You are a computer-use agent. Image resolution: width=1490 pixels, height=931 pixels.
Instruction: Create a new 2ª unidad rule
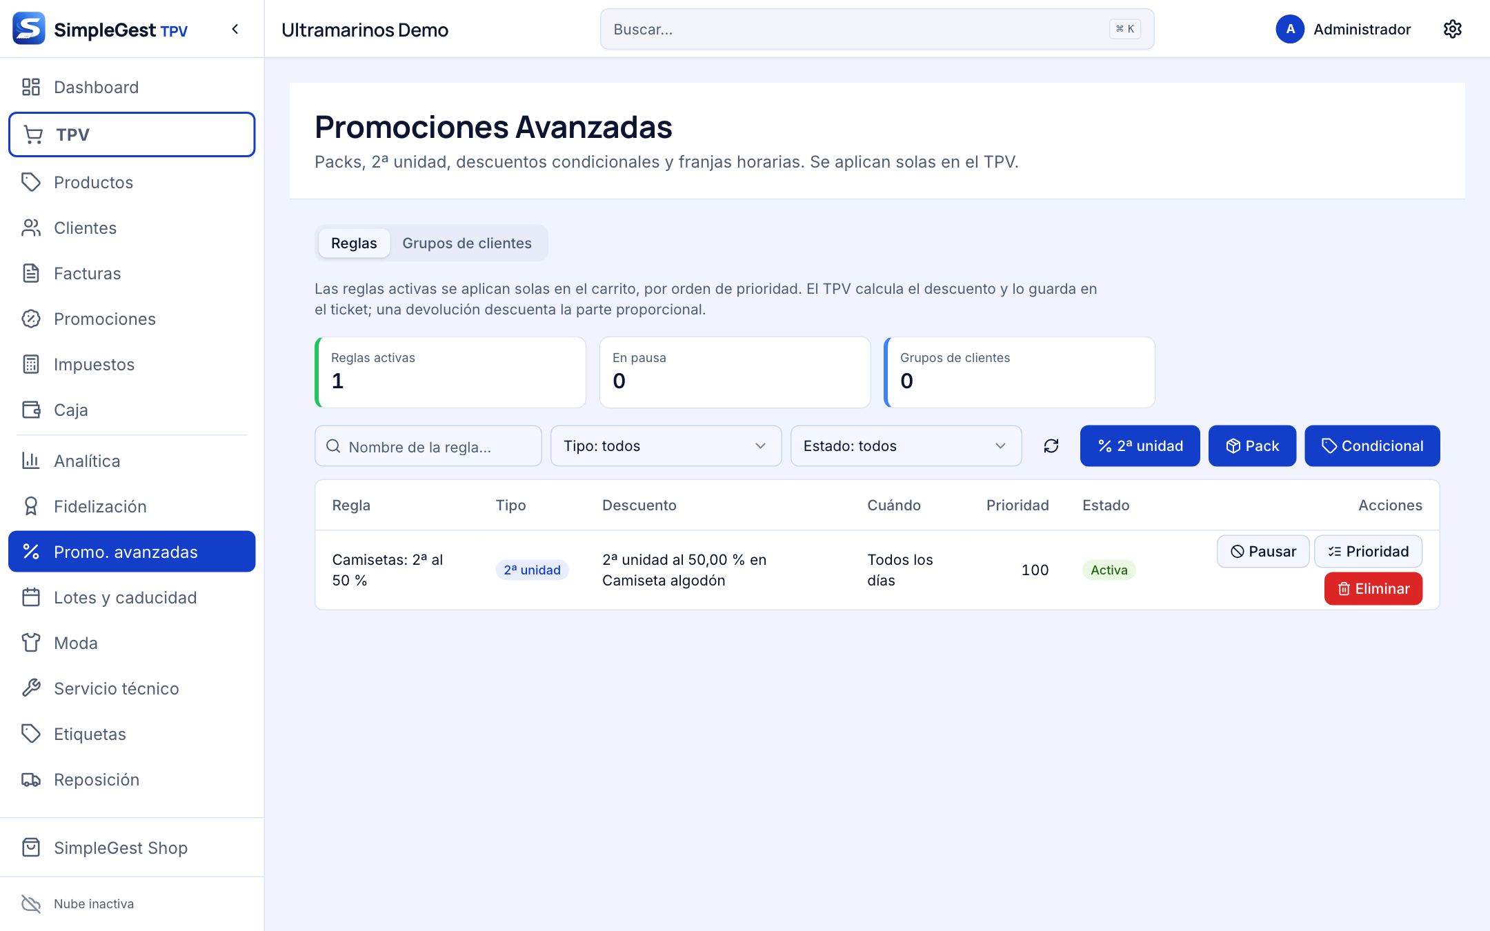coord(1140,446)
